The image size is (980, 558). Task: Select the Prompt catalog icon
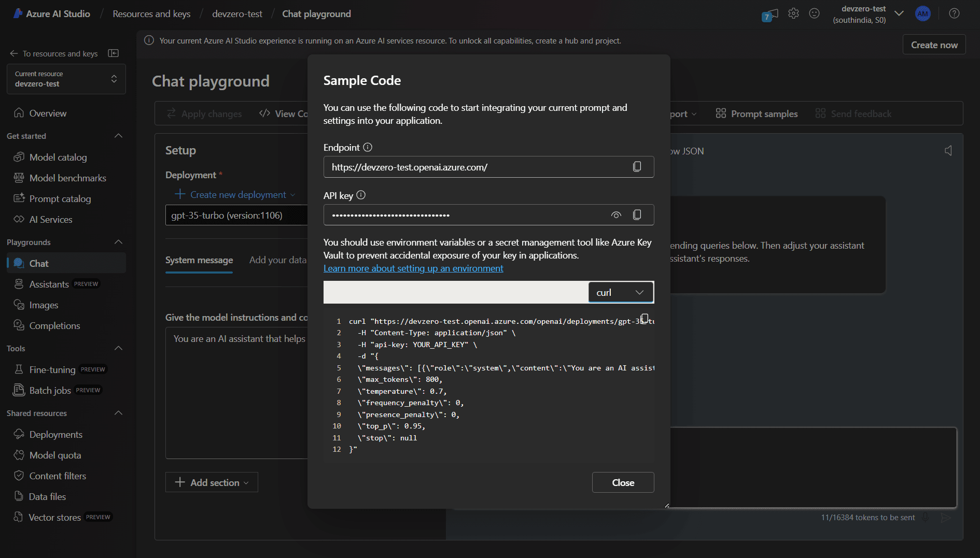click(x=19, y=198)
